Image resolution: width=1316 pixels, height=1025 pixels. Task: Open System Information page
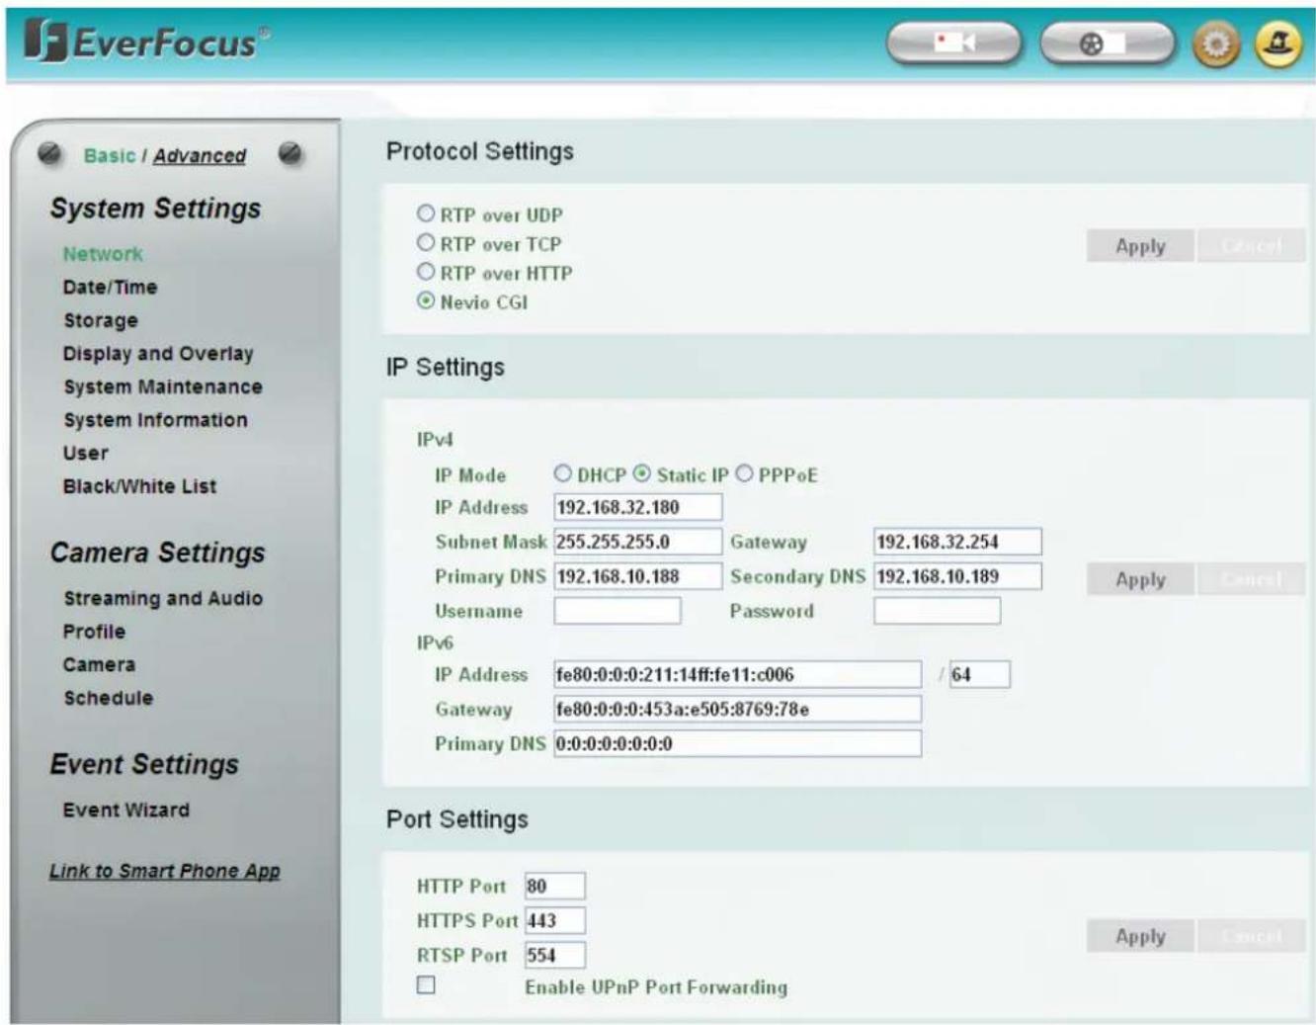coord(155,420)
